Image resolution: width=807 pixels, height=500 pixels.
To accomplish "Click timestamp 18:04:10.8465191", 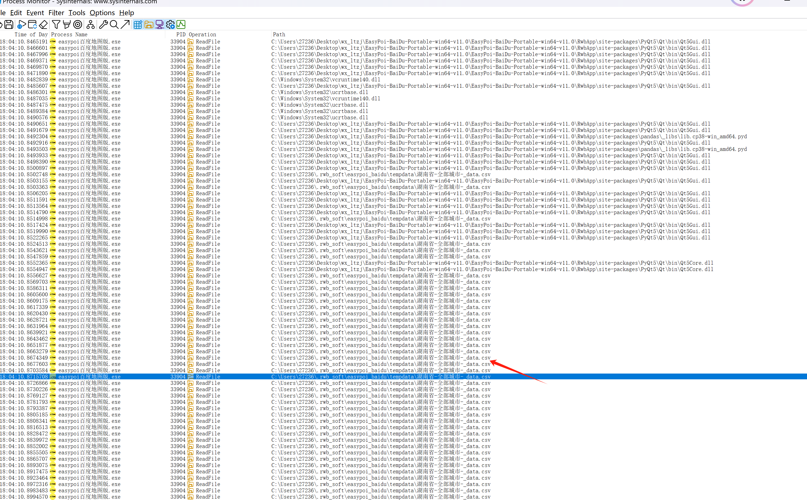I will coord(24,42).
